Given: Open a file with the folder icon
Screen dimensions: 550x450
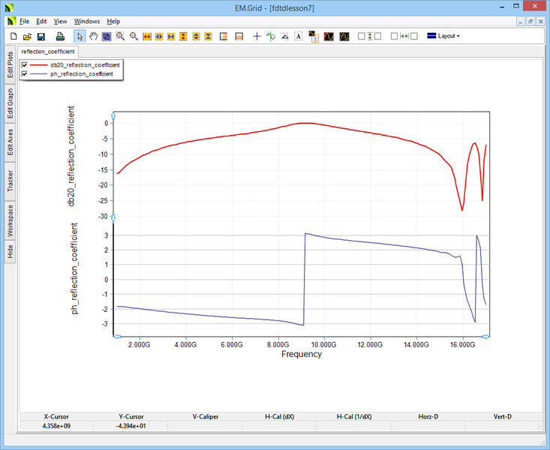Looking at the screenshot, I should (x=27, y=36).
